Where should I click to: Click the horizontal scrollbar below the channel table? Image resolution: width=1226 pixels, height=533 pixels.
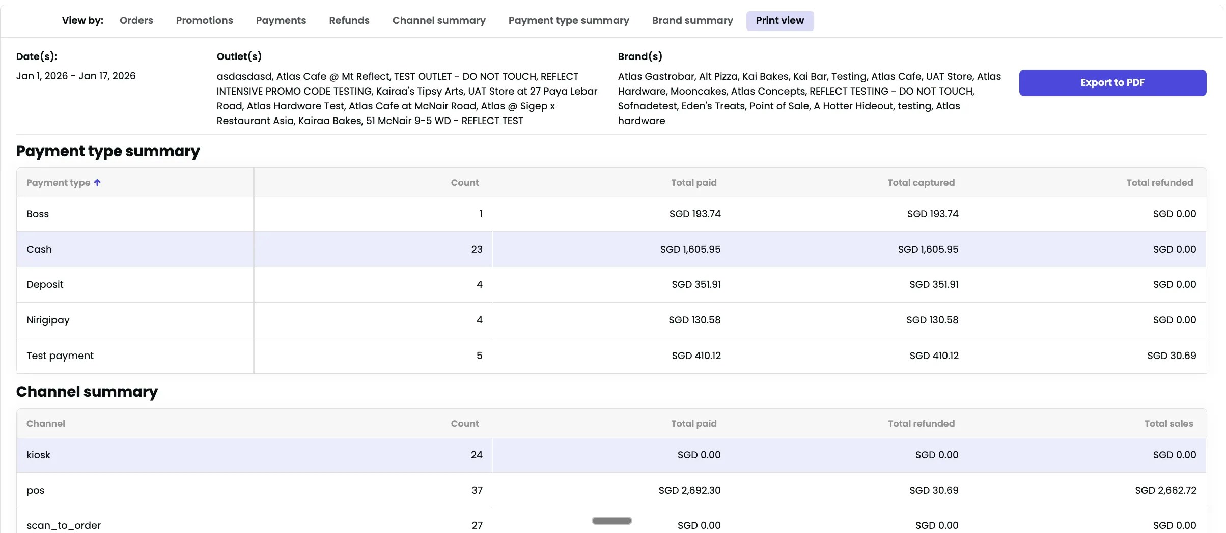click(x=611, y=521)
